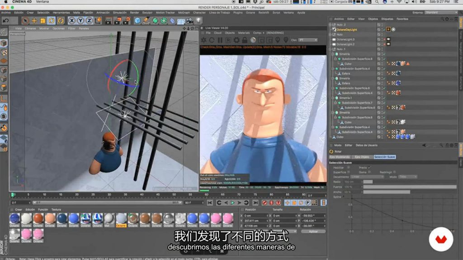Screen dimensions: 463x260
Task: Open the Spline pen tool
Action: (x=146, y=20)
